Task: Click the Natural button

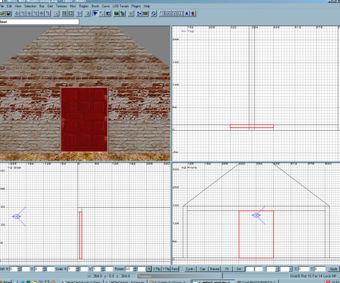Action: pos(214,269)
